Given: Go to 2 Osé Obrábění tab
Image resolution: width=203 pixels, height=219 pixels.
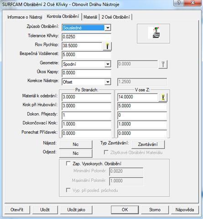Looking at the screenshot, I should 115,17.
